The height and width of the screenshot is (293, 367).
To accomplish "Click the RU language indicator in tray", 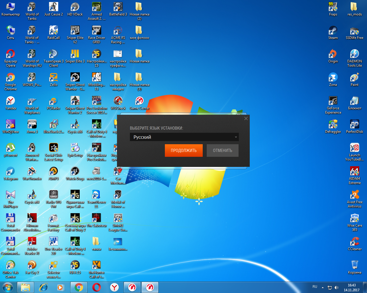I will 315,287.
